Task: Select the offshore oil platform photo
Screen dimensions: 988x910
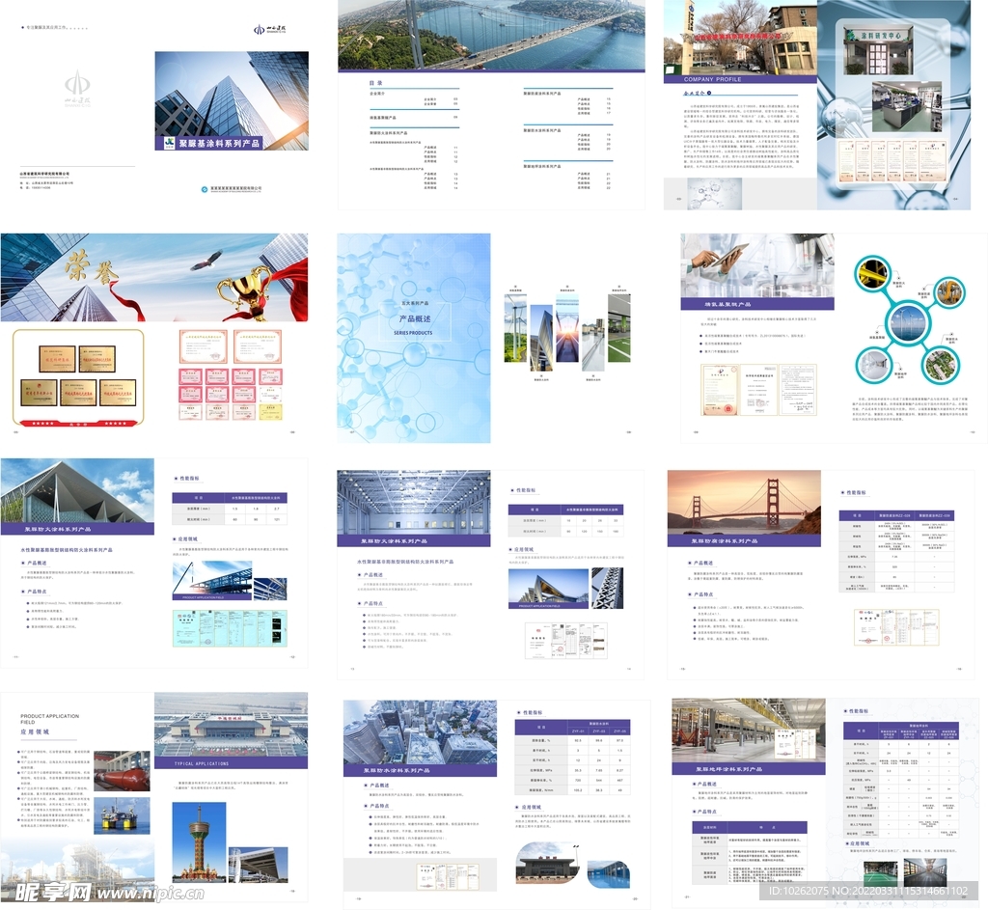Action: (123, 815)
